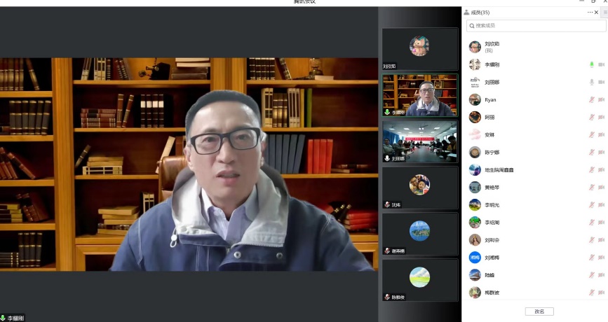The width and height of the screenshot is (608, 322).
Task: Click muted mic icon for 安琳
Action: (591, 134)
